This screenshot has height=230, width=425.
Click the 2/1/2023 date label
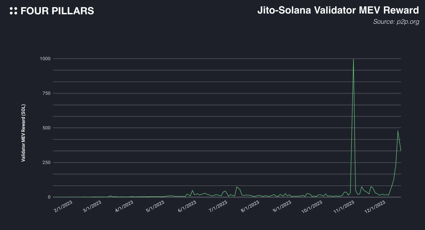click(x=63, y=206)
